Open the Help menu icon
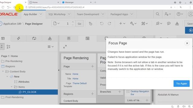 tap(180, 14)
